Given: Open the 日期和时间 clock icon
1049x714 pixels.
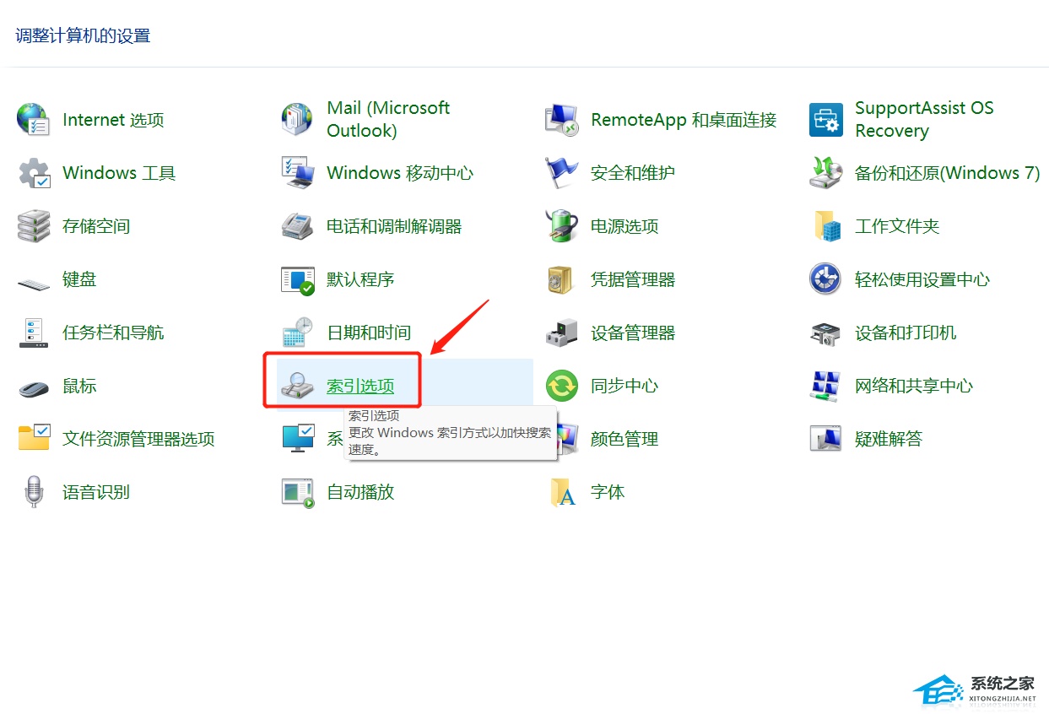Looking at the screenshot, I should (298, 333).
